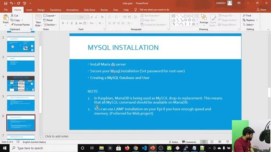The height and width of the screenshot is (152, 271).
Task: Expand the Copy options arrow
Action: (x=22, y=20)
